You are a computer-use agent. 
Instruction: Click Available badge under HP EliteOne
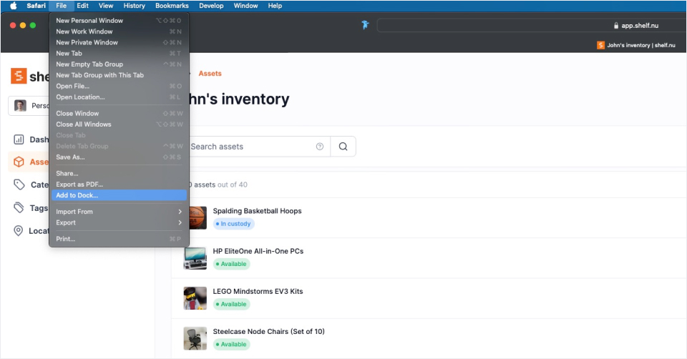pyautogui.click(x=231, y=264)
